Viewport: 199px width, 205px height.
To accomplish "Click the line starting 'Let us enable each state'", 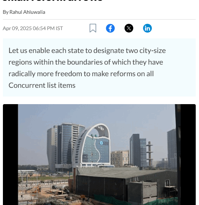I will [87, 50].
